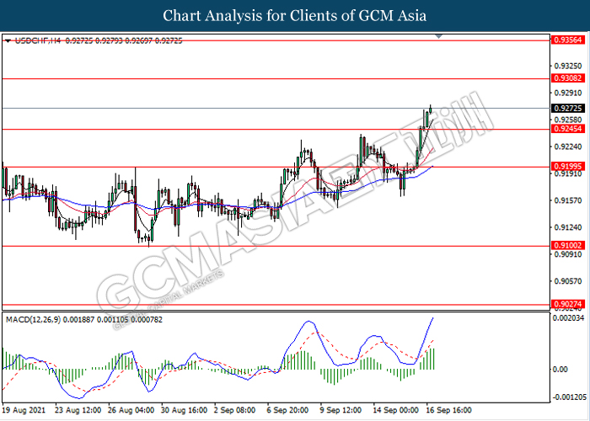Select the 0.92454 red price label
The image size is (590, 421).
click(567, 129)
